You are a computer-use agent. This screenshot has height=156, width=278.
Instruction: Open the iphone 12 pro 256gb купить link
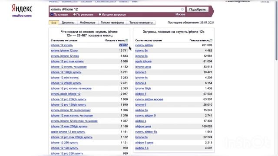(69, 99)
